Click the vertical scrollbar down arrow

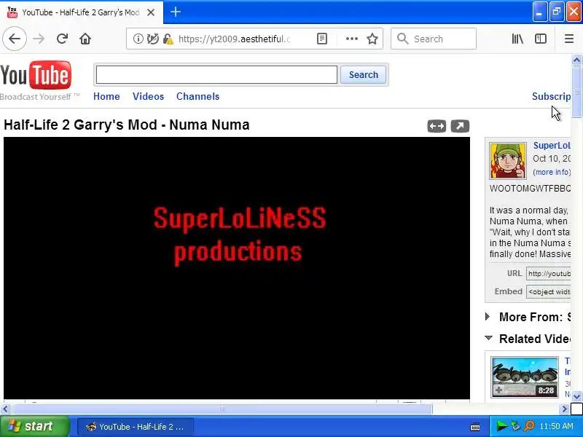point(576,396)
